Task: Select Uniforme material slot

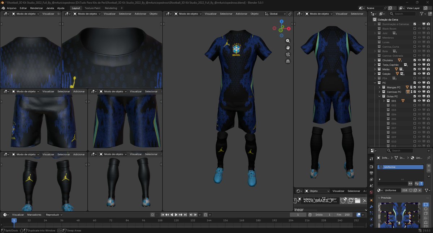Action: [x=400, y=167]
